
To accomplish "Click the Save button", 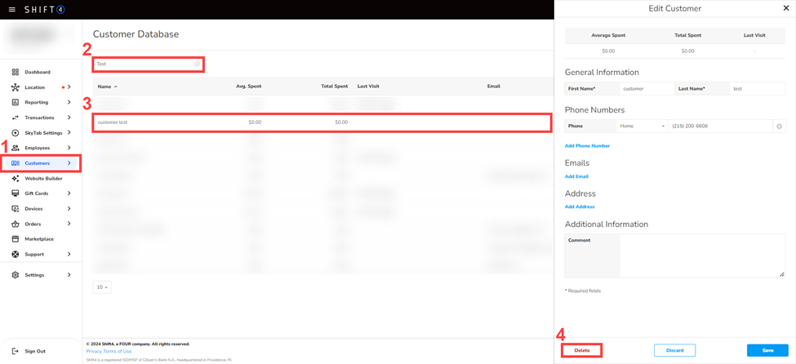I will tap(767, 350).
